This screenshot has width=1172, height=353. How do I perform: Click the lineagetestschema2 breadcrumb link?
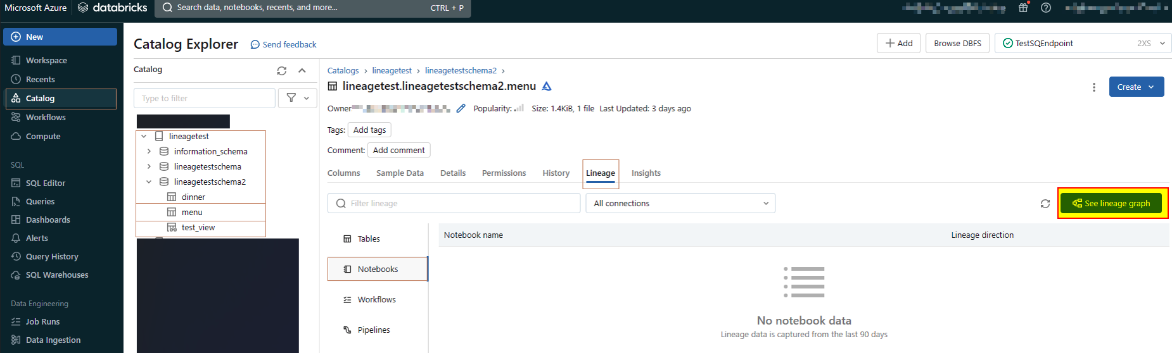(x=461, y=70)
